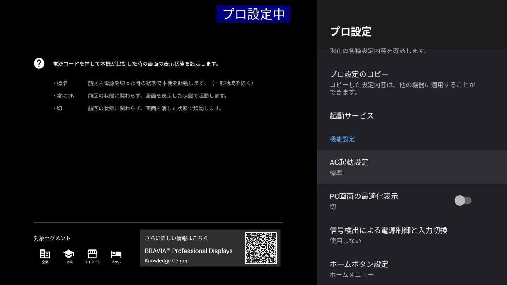Select the 企業 building segment icon
The width and height of the screenshot is (507, 285).
pyautogui.click(x=45, y=254)
